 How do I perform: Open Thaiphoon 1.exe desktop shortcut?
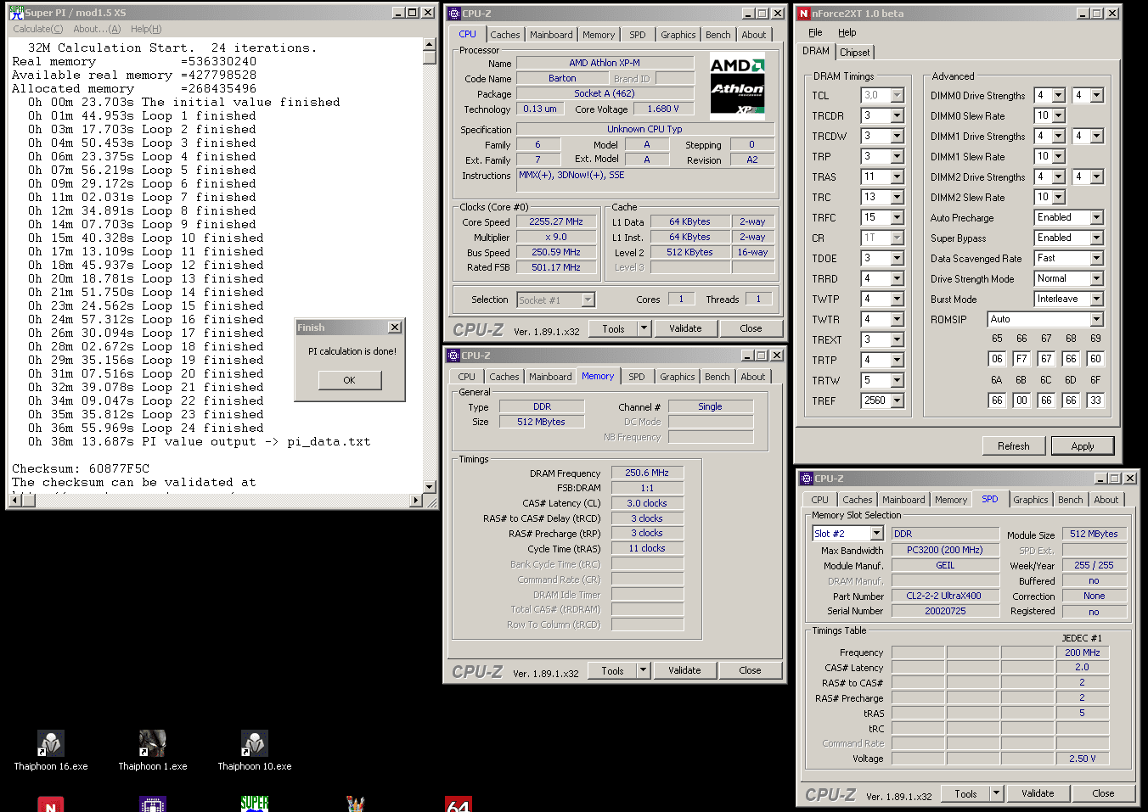coord(153,744)
